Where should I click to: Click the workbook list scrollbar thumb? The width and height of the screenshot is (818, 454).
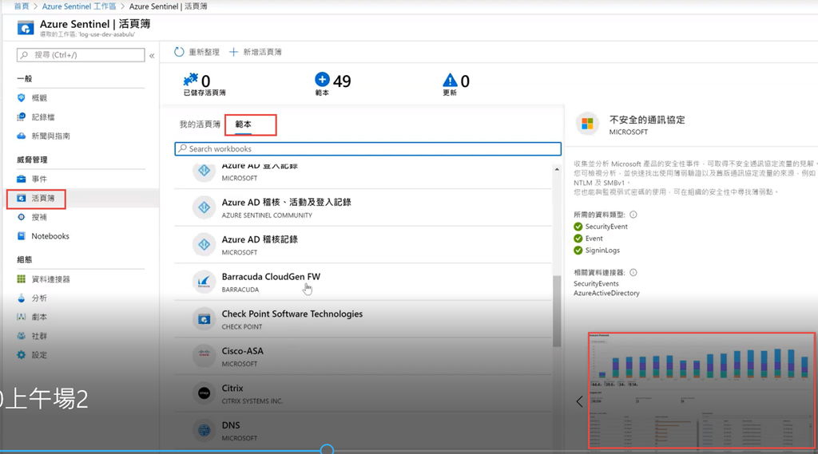click(557, 310)
